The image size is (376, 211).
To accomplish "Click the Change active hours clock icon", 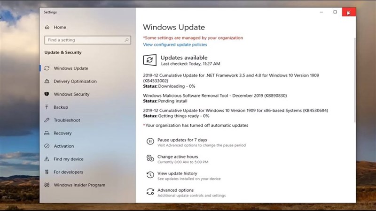I will pos(150,158).
